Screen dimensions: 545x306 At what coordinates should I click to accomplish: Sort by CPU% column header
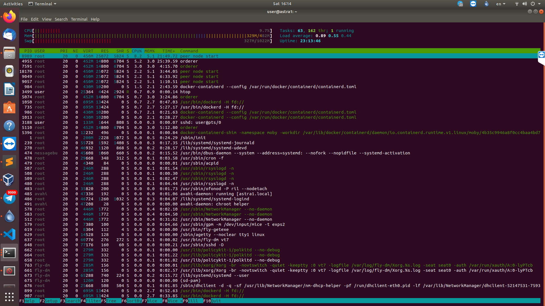(x=137, y=51)
